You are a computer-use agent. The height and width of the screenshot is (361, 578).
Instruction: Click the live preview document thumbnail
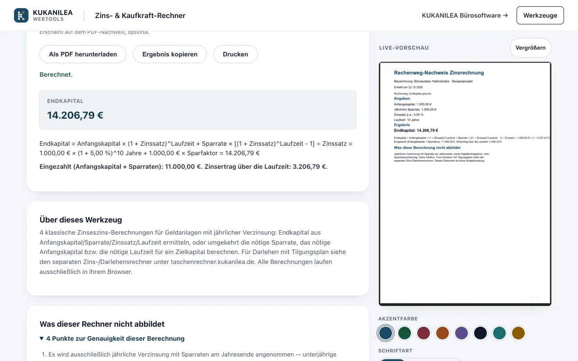point(465,184)
